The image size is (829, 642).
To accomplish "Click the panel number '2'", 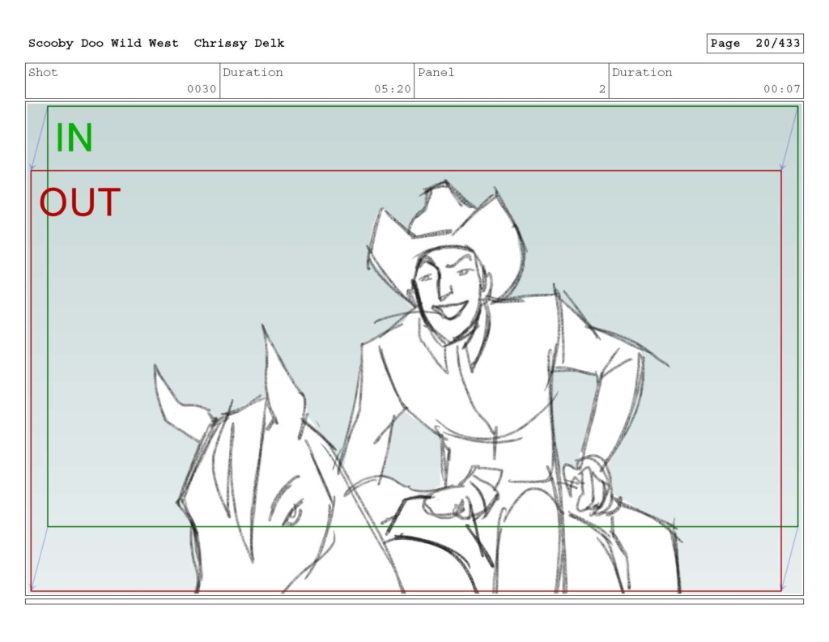I will [x=602, y=89].
